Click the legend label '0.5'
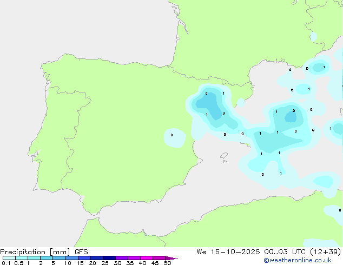Viewport: 343px width, 265px height. pyautogui.click(x=19, y=263)
